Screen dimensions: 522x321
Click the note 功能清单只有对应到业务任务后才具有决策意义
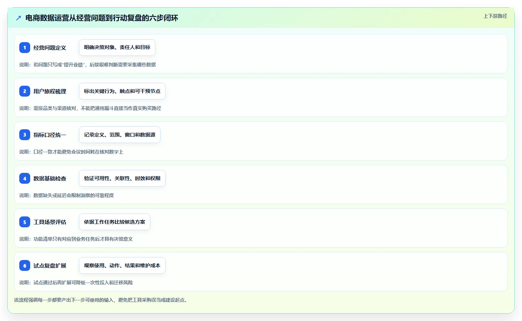click(x=76, y=239)
